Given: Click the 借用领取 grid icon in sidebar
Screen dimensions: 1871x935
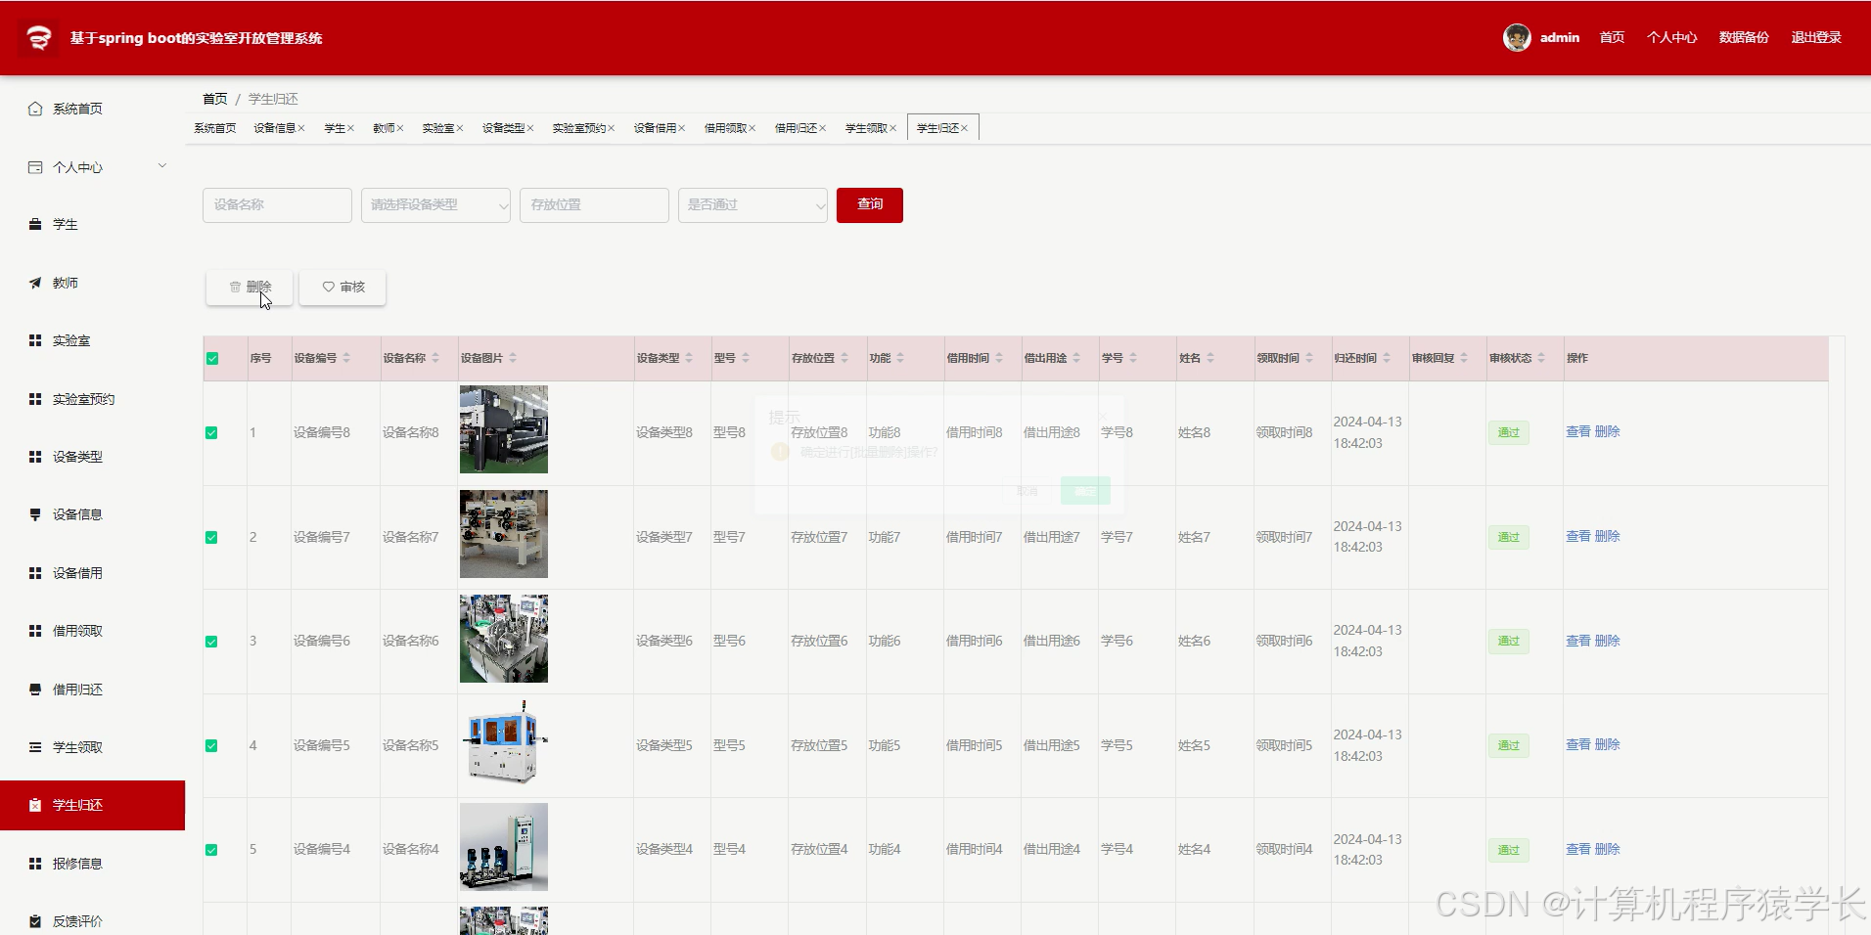Looking at the screenshot, I should [x=35, y=631].
